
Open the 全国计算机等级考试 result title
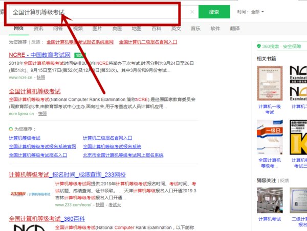[35, 91]
